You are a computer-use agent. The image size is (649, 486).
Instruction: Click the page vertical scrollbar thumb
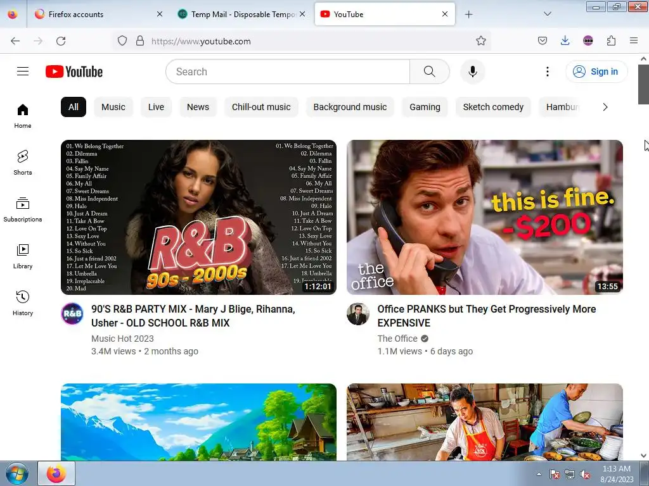[643, 84]
